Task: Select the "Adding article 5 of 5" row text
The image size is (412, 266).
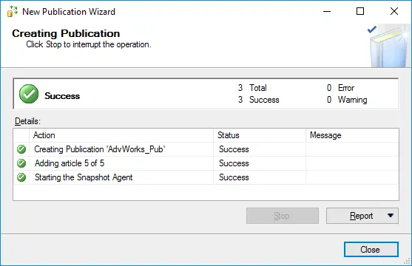Action: point(70,163)
